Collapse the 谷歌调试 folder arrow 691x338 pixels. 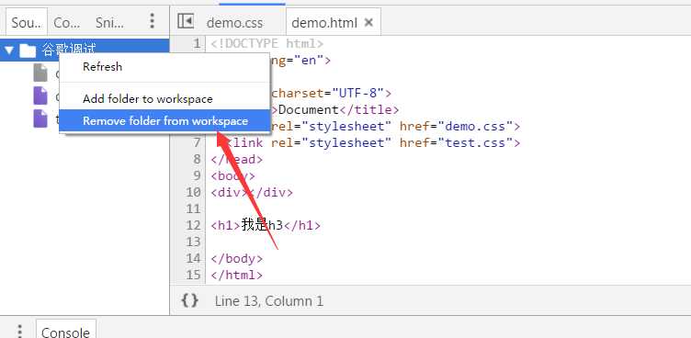coord(9,51)
